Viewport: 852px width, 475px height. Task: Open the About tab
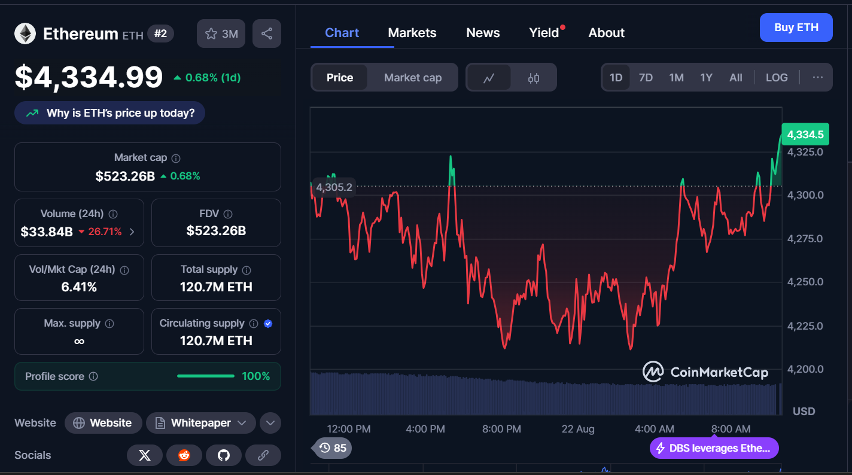606,33
